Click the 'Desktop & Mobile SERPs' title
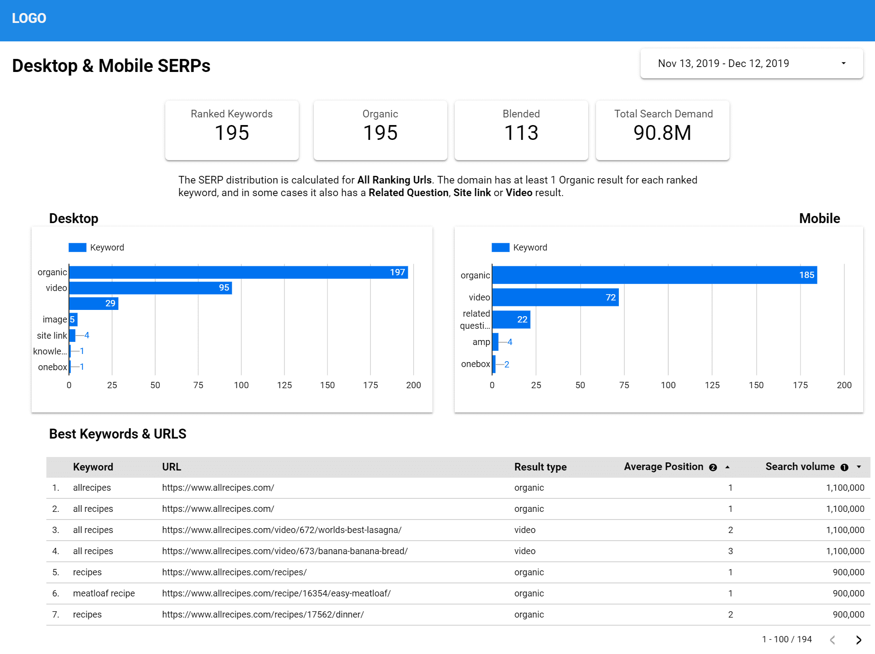Image resolution: width=875 pixels, height=654 pixels. [x=111, y=66]
